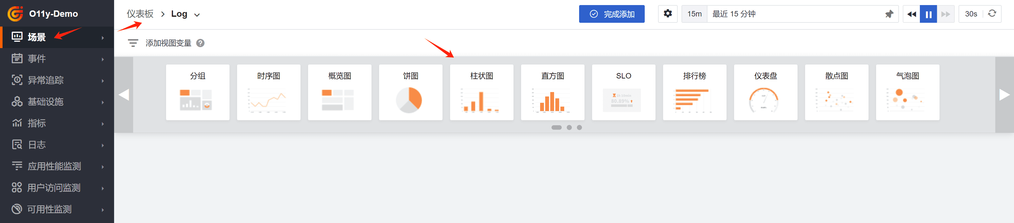Click the manual refresh icon
This screenshot has height=223, width=1014.
click(x=992, y=13)
